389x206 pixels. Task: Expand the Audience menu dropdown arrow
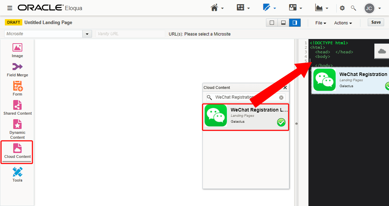click(301, 8)
